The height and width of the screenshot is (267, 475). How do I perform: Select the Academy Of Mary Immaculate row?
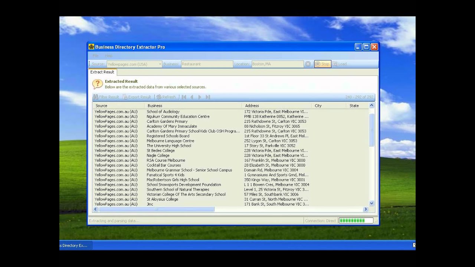pos(230,126)
